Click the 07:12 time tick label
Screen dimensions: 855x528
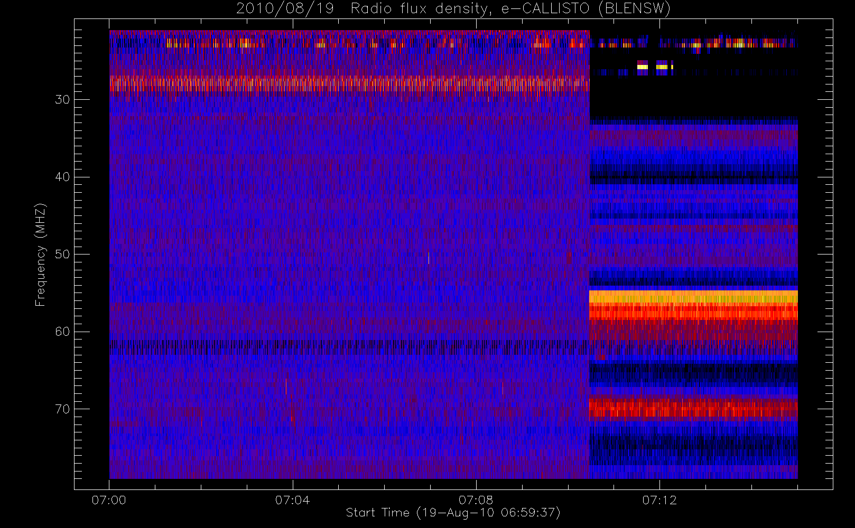tap(659, 500)
